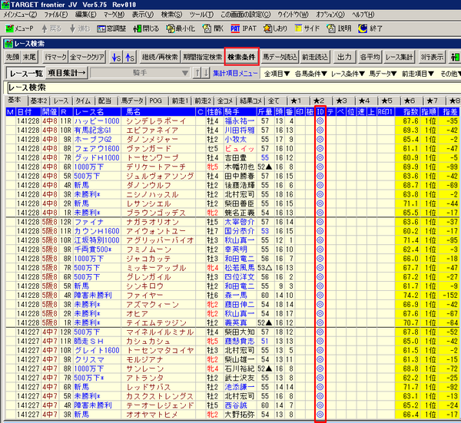Click the レース集計 button
The height and width of the screenshot is (423, 461).
399,57
